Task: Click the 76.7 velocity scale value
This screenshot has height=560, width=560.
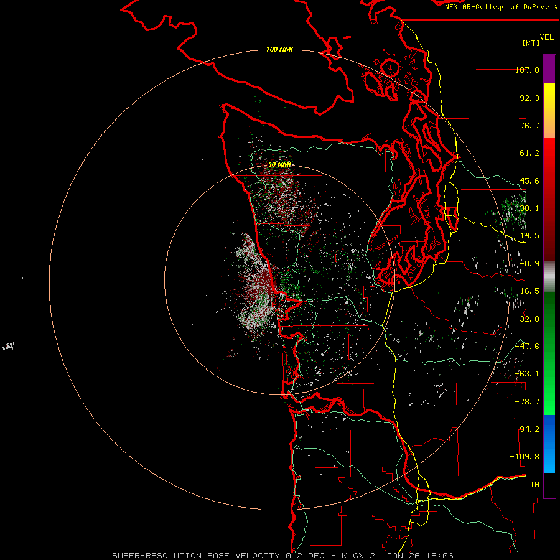Action: click(x=530, y=125)
